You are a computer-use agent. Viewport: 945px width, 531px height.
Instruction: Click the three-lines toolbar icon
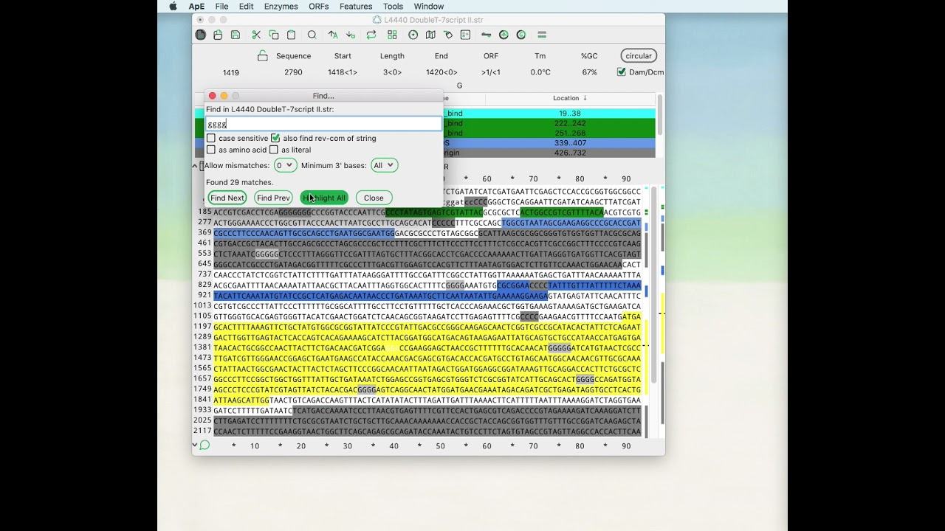[542, 35]
